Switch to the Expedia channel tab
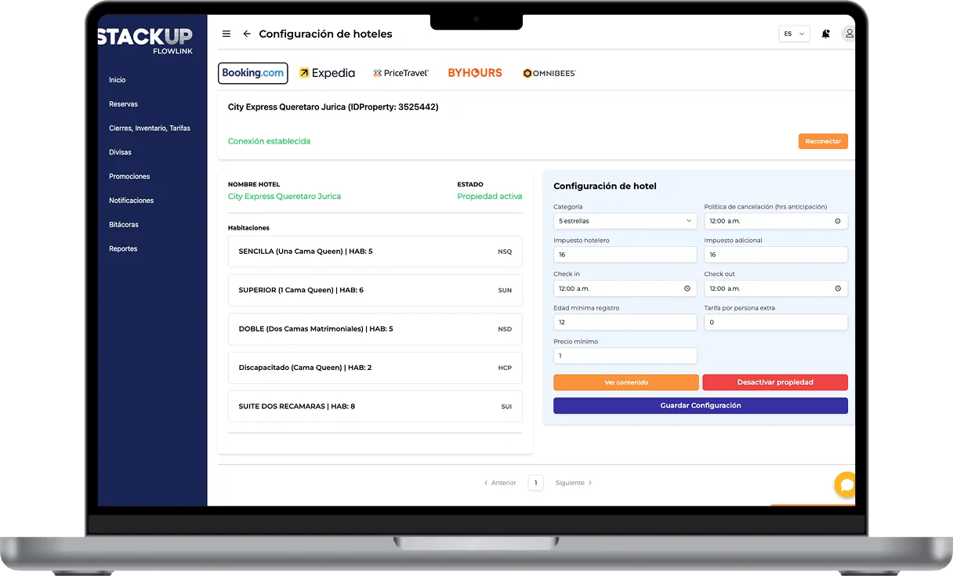The height and width of the screenshot is (576, 953). tap(327, 73)
